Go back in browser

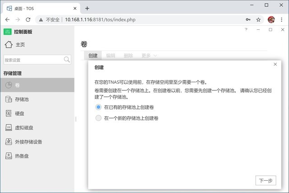tap(7, 19)
